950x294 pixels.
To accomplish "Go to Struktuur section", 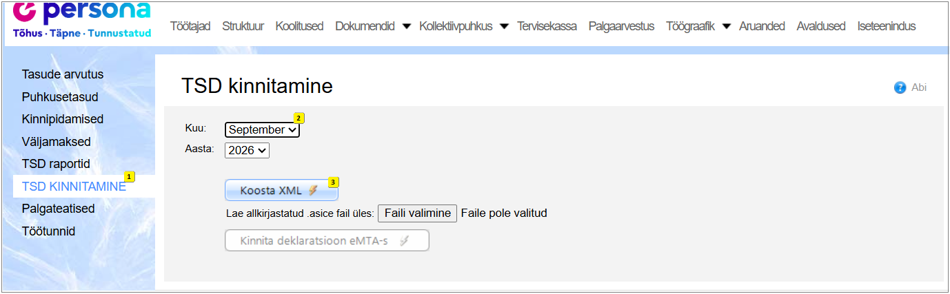I will (243, 26).
